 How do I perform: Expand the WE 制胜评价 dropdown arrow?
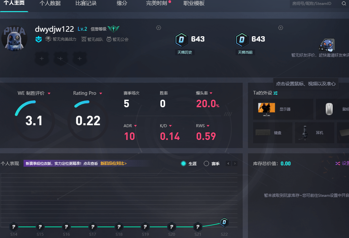click(x=49, y=93)
